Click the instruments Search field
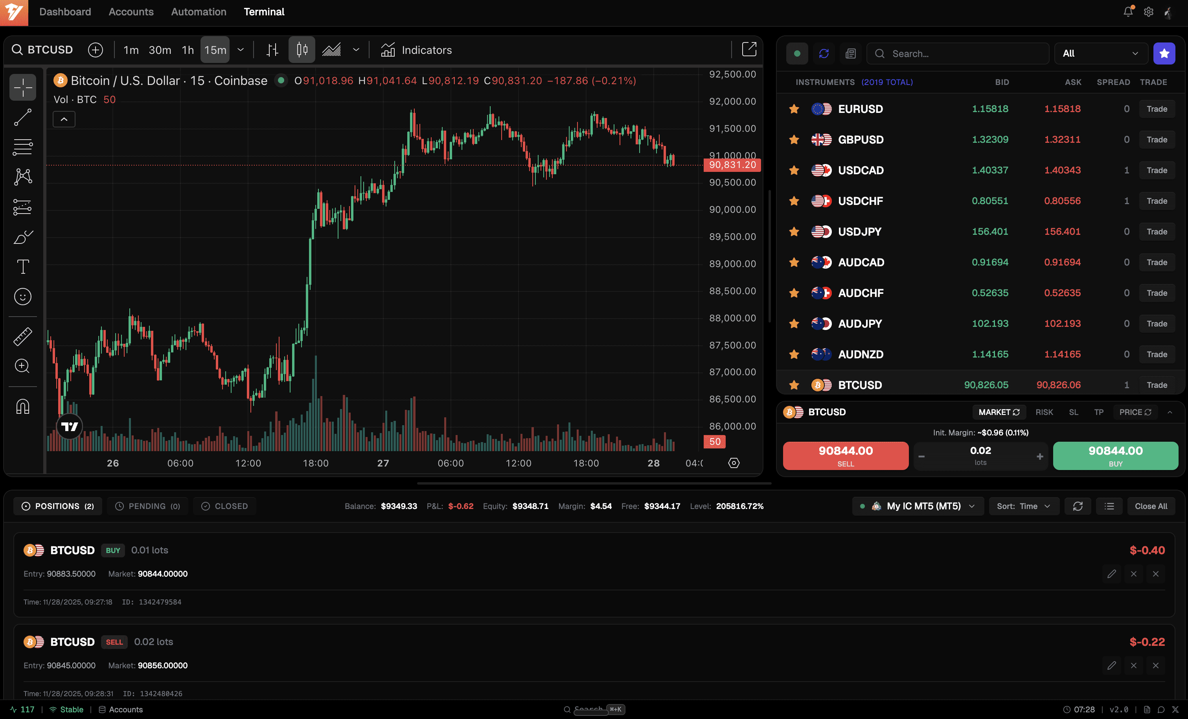 pyautogui.click(x=958, y=53)
